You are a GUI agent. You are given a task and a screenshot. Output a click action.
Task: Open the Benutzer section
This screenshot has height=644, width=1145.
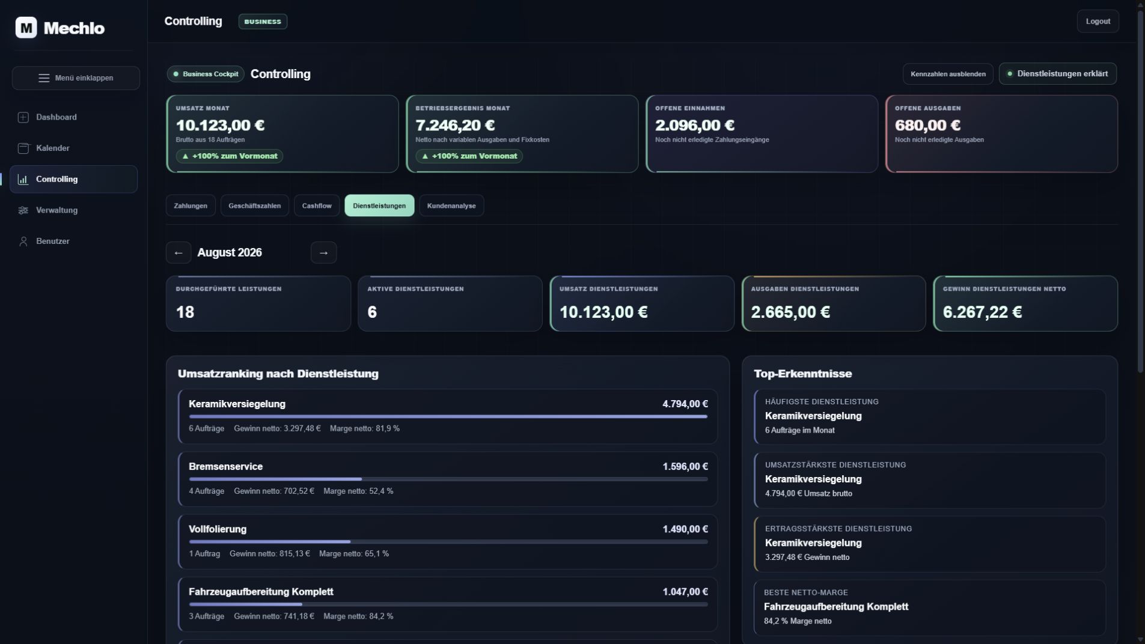(73, 241)
